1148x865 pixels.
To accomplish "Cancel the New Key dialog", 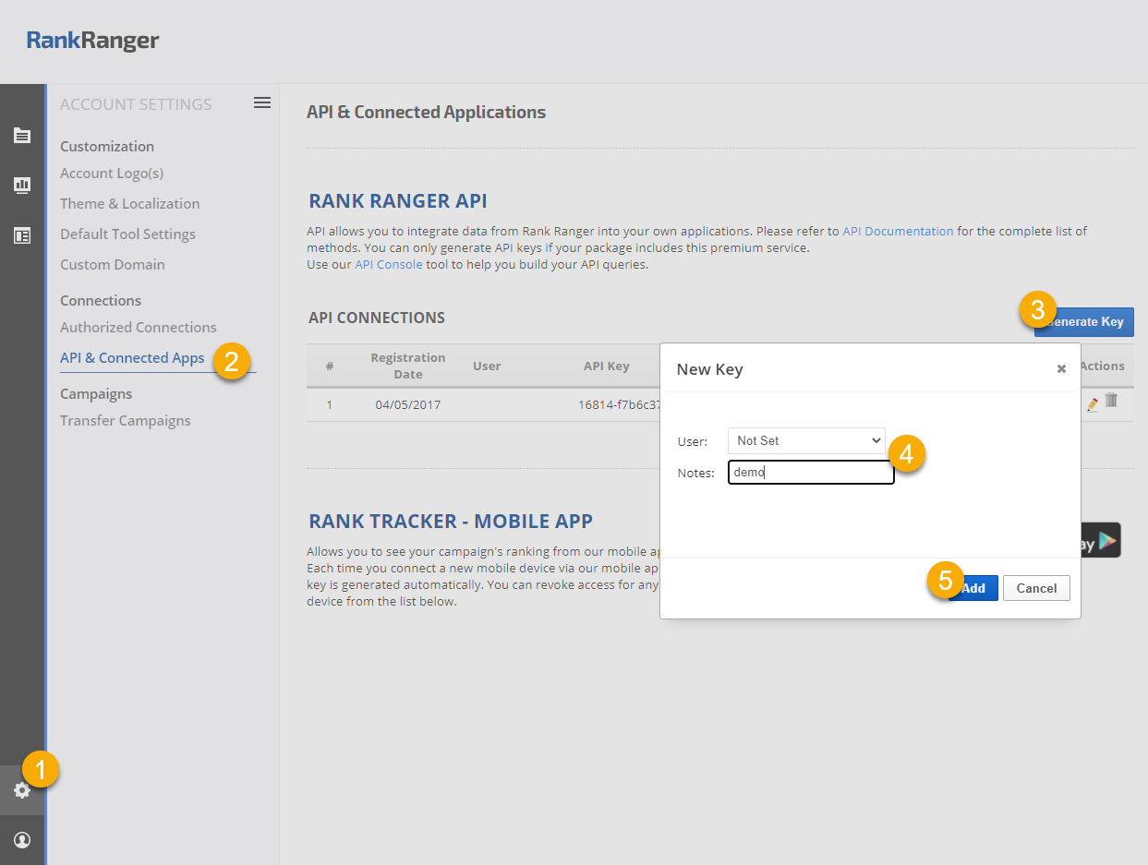I will (1036, 588).
